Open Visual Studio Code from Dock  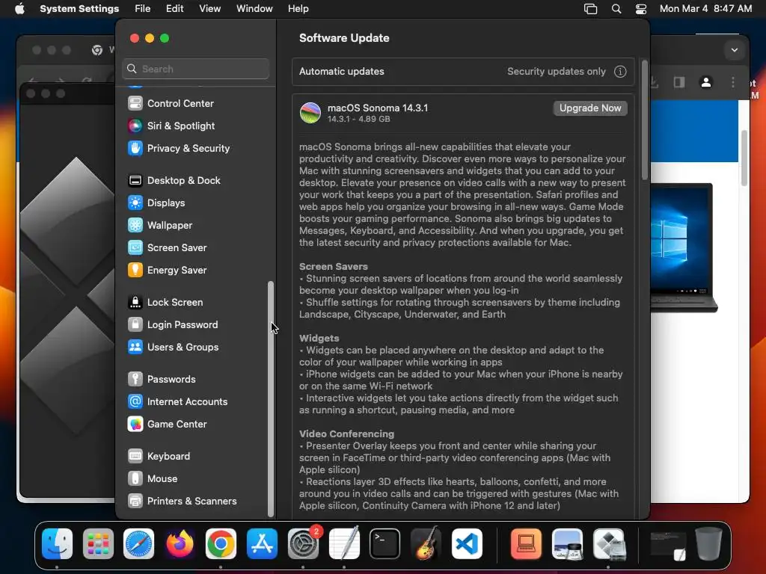467,544
